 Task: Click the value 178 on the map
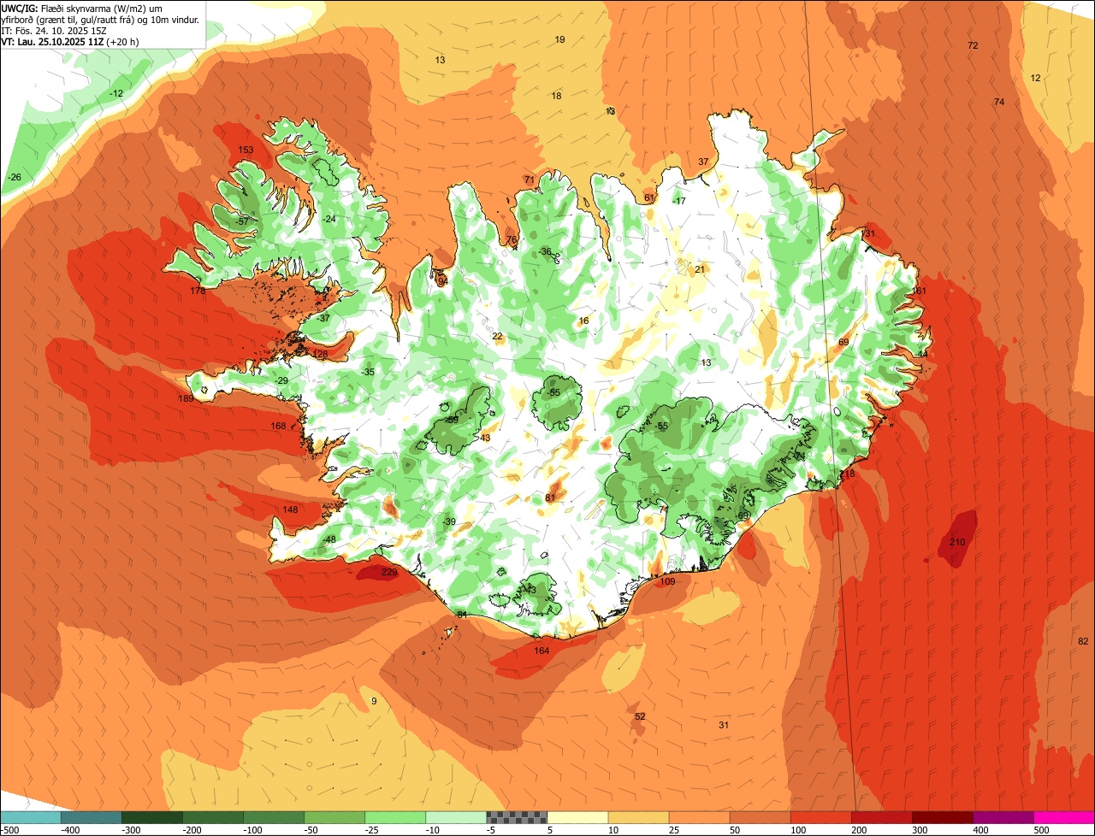(198, 291)
